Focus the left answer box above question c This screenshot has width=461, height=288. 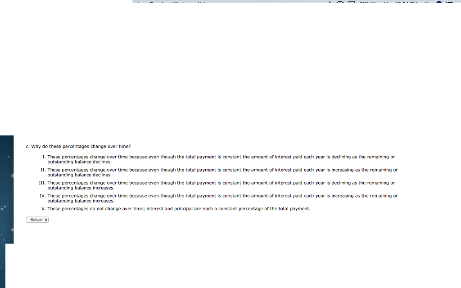pos(61,136)
